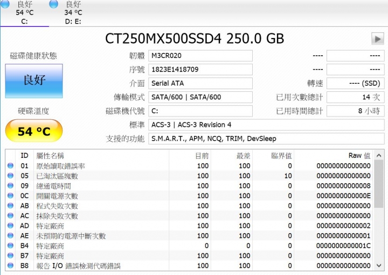Switch to the D: E: drive tab
The height and width of the screenshot is (275, 388).
click(x=73, y=13)
